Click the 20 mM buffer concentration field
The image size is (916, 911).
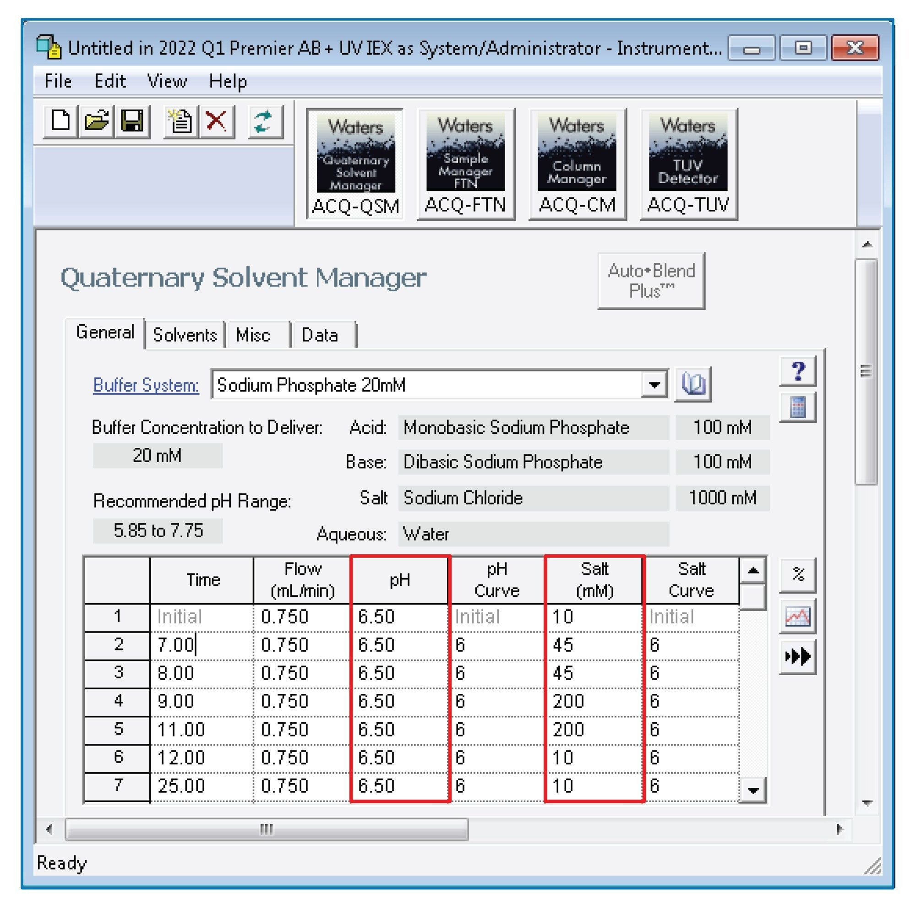pos(158,456)
